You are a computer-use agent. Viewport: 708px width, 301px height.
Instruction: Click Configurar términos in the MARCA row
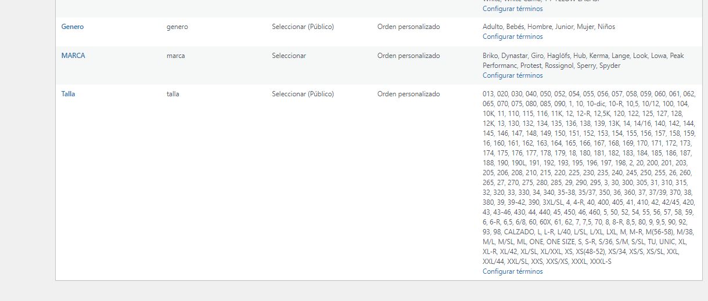[513, 75]
